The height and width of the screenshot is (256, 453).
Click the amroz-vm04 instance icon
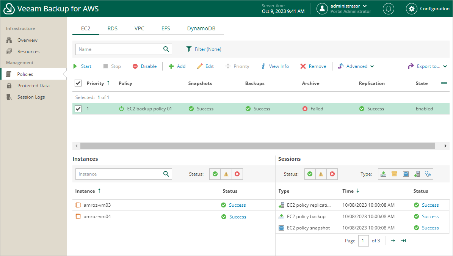(78, 217)
